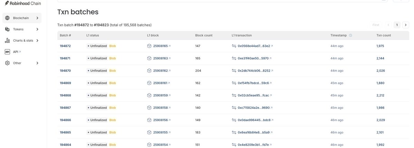
Task: Open batch 194866
Action: point(65,120)
